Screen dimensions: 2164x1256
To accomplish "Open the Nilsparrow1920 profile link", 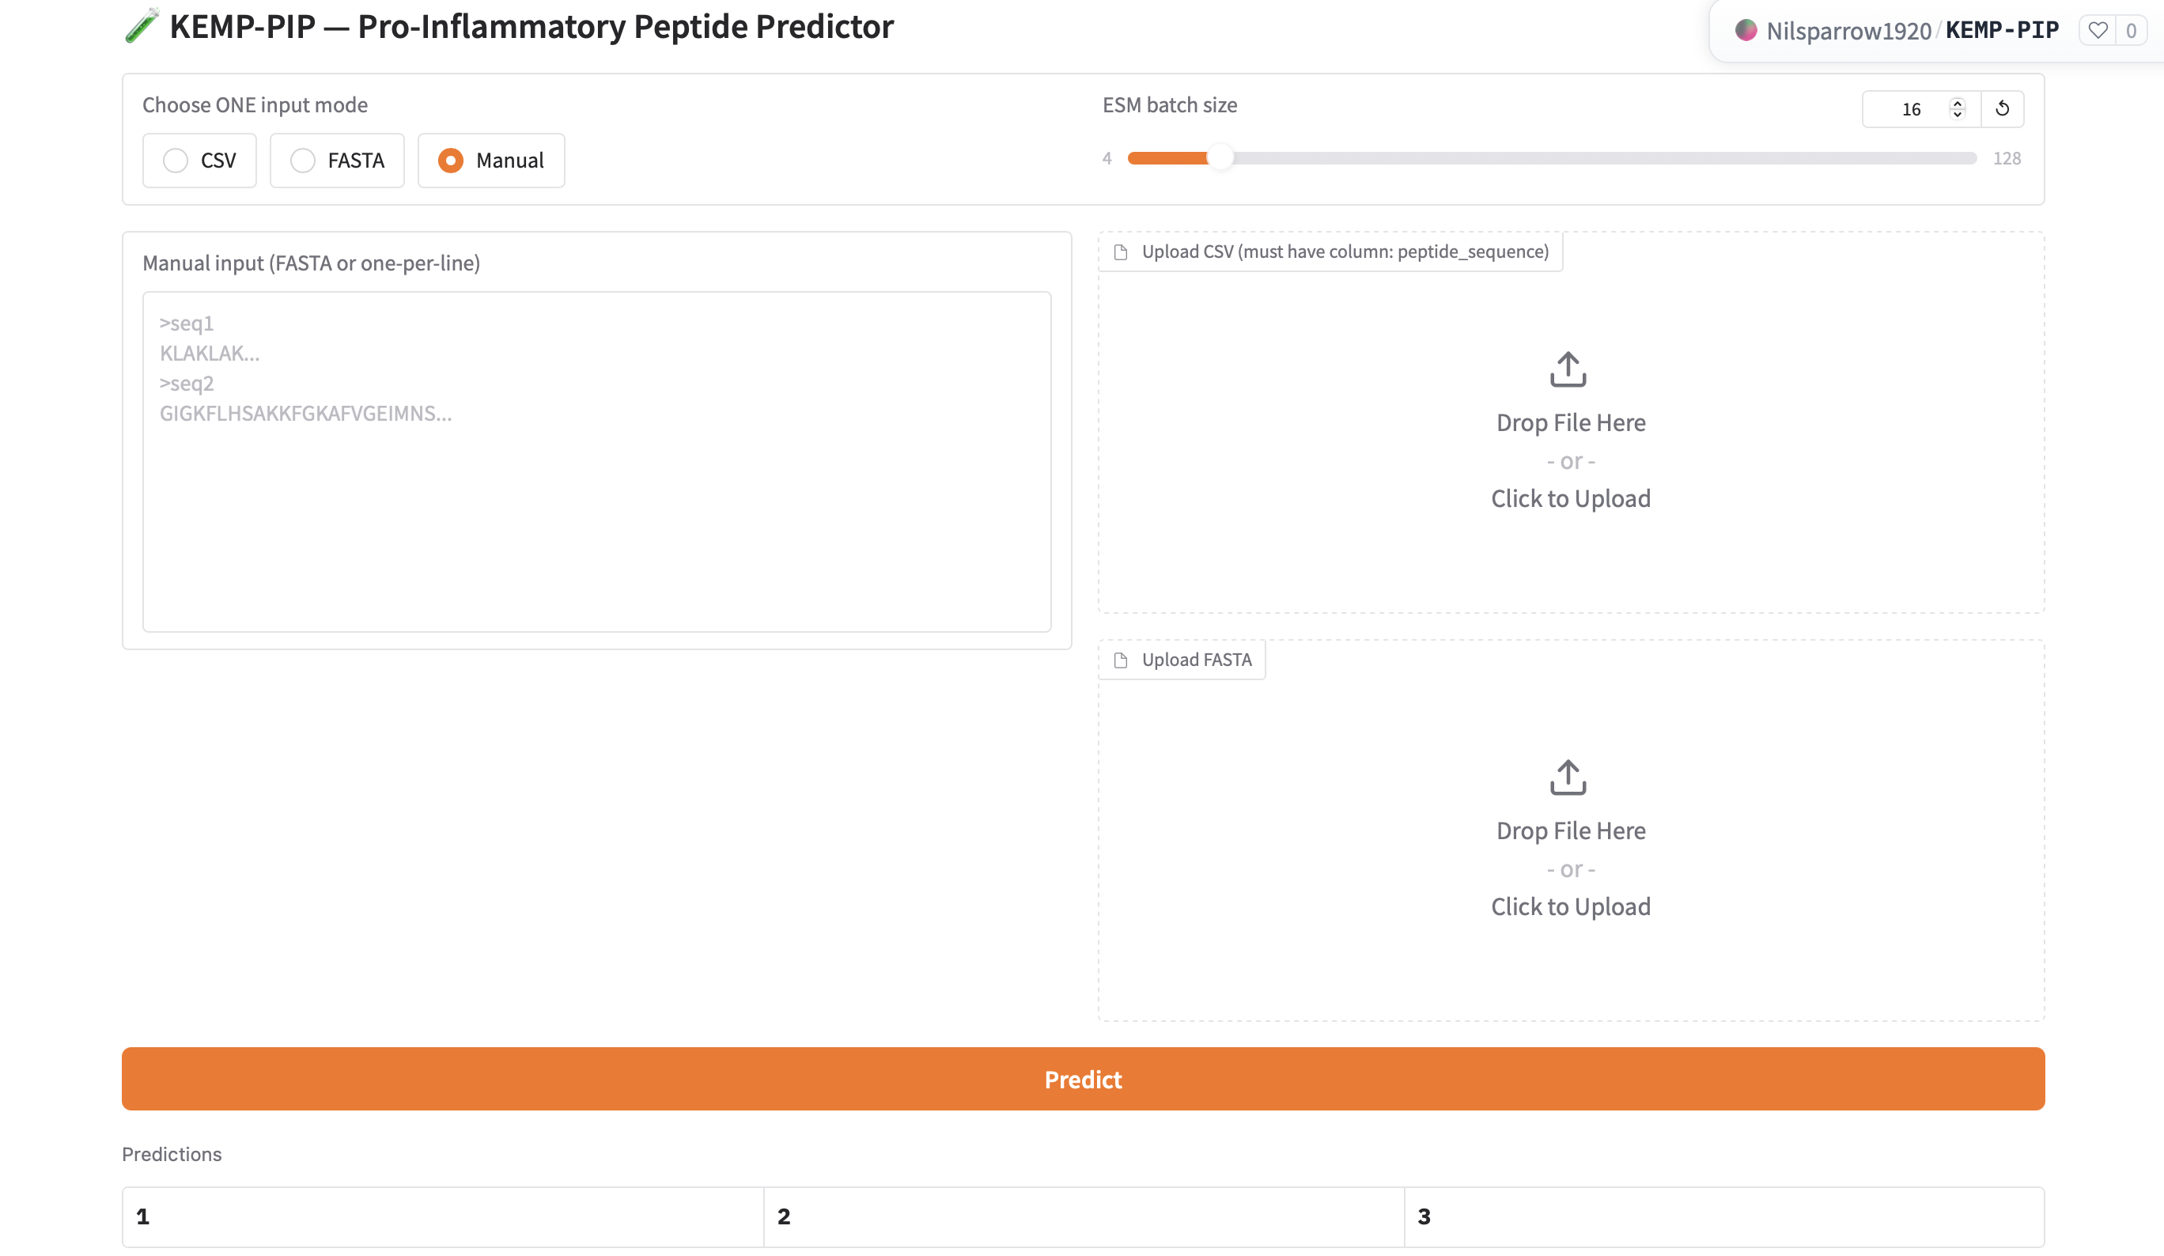I will tap(1848, 31).
